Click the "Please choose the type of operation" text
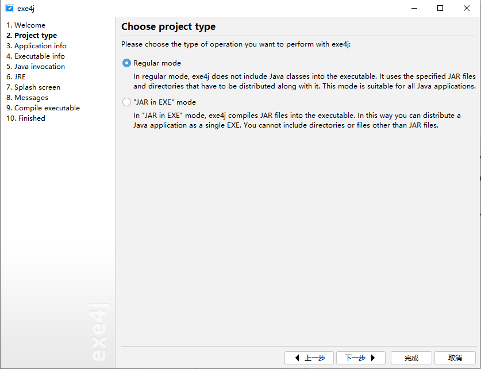 point(236,44)
